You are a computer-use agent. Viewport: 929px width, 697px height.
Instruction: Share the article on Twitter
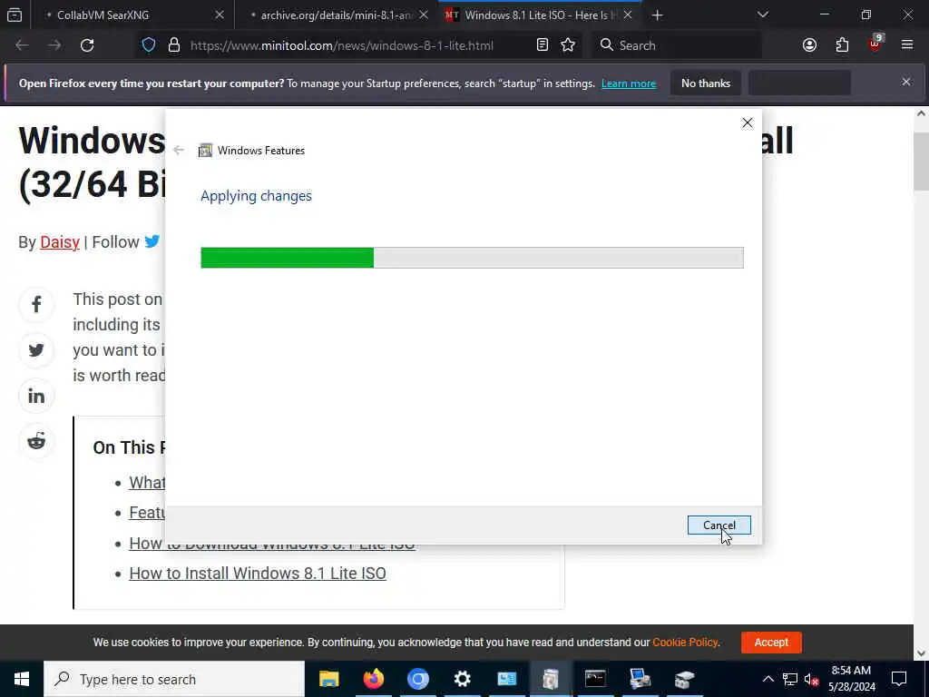(x=36, y=350)
